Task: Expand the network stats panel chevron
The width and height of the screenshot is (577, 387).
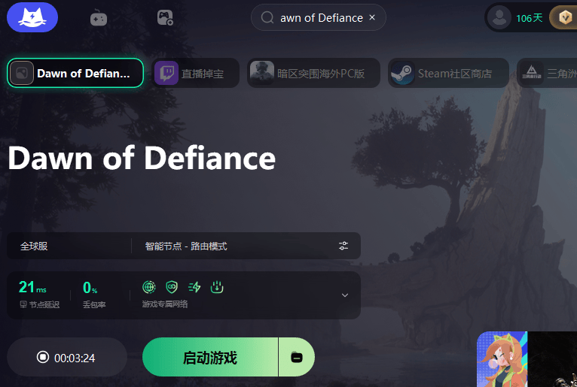Action: [x=345, y=295]
